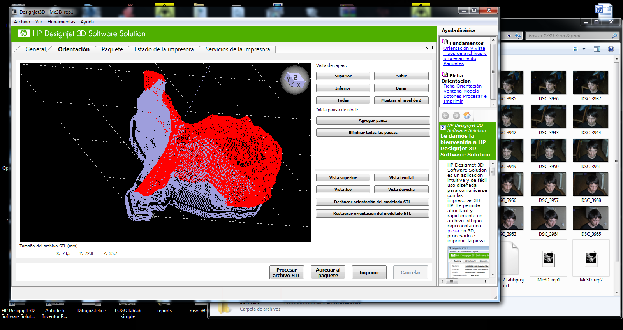The image size is (623, 330).
Task: Click the Subir button
Action: (401, 76)
